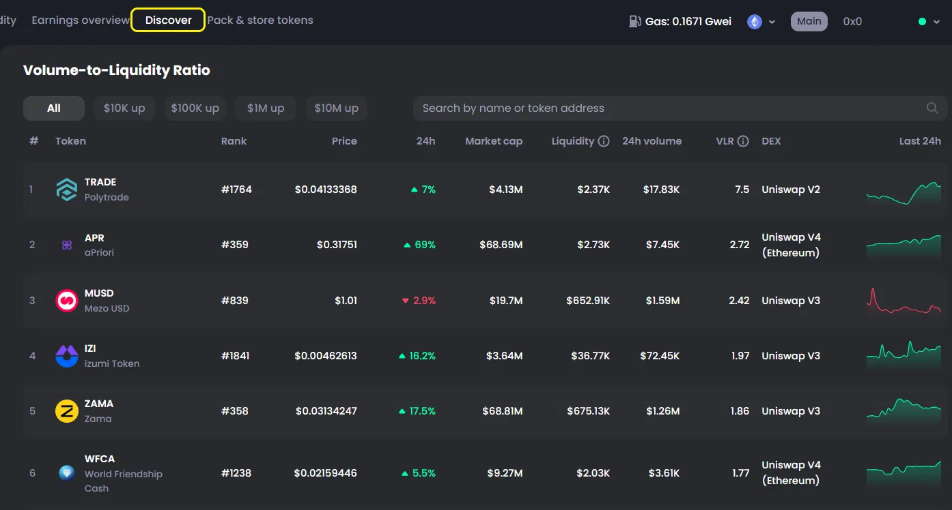The image size is (952, 510).
Task: Click Uniswap V2 in TRADE row
Action: coord(791,190)
